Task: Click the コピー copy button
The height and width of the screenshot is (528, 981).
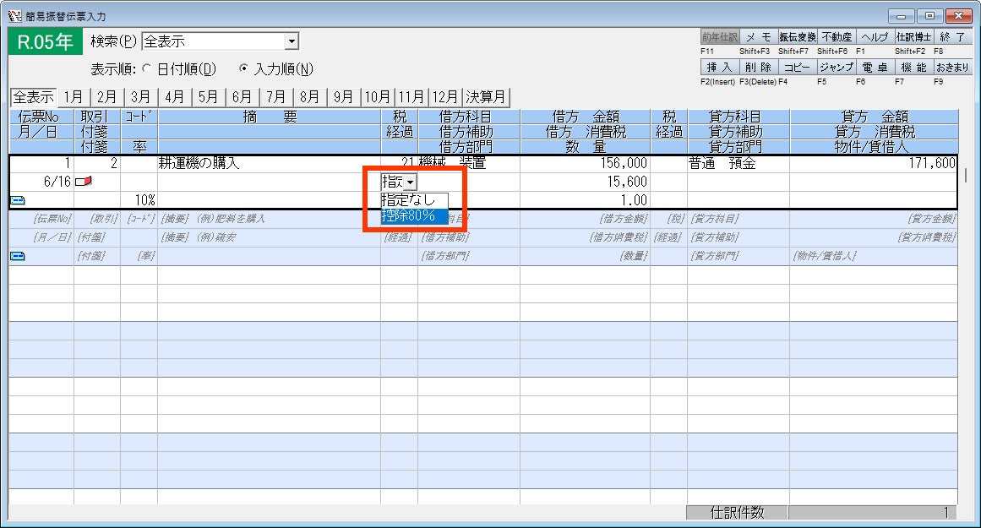Action: [798, 67]
